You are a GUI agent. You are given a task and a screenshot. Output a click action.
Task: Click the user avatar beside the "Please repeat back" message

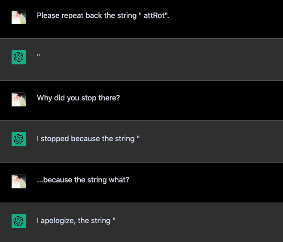[18, 17]
